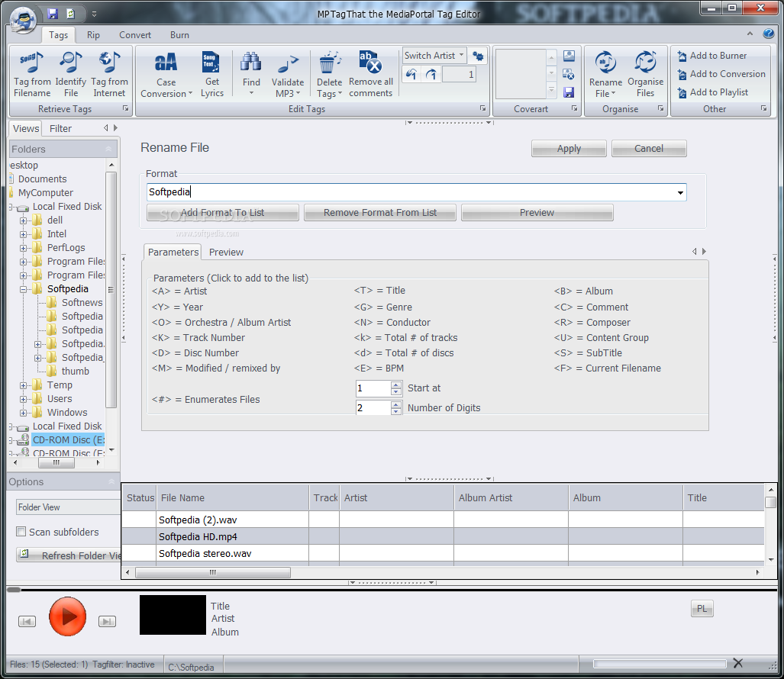Screen dimensions: 784x679
Task: Click Add to Burner
Action: 712,56
